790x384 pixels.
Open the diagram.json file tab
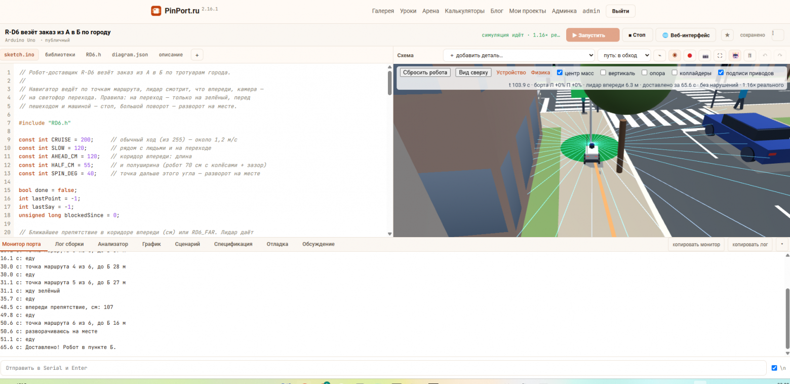pos(130,55)
